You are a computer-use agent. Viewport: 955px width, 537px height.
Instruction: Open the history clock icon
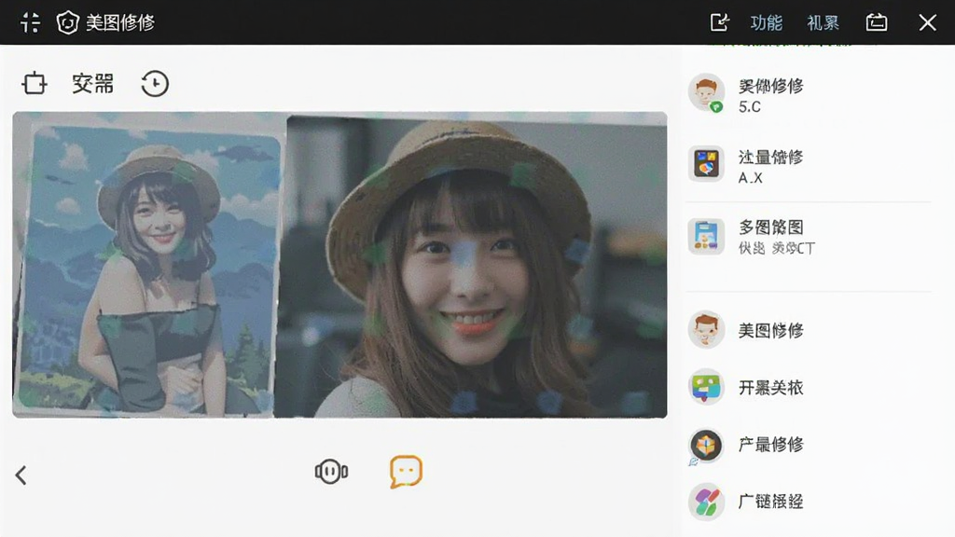coord(155,83)
